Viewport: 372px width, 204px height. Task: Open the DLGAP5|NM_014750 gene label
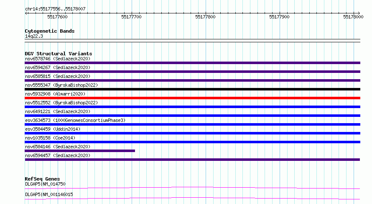point(45,184)
